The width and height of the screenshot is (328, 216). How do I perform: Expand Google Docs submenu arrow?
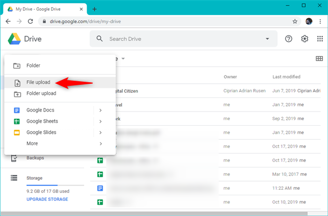click(100, 111)
